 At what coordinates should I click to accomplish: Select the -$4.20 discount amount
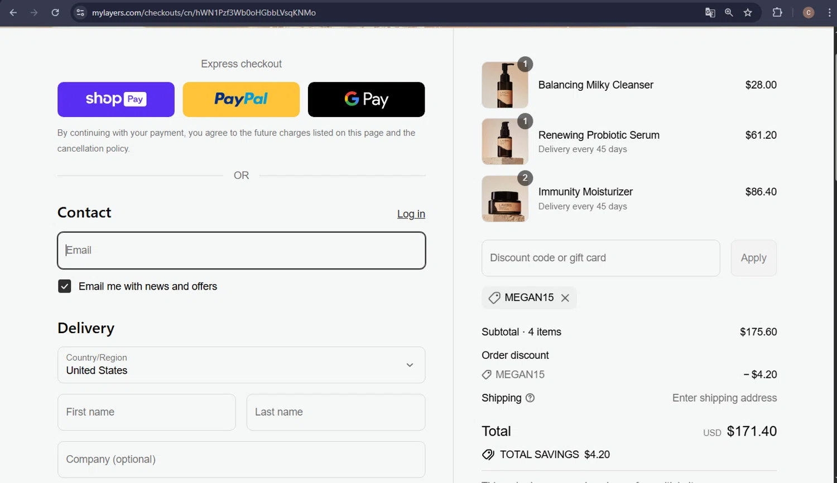(760, 375)
